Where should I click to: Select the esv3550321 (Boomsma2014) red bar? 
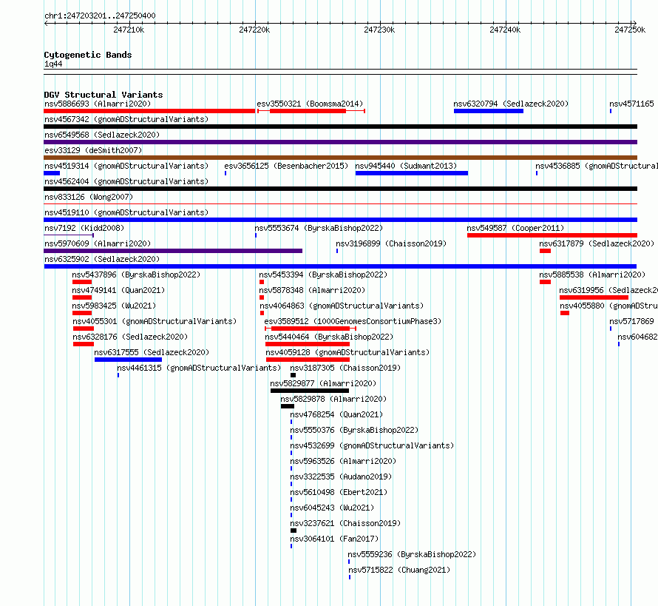coord(311,111)
